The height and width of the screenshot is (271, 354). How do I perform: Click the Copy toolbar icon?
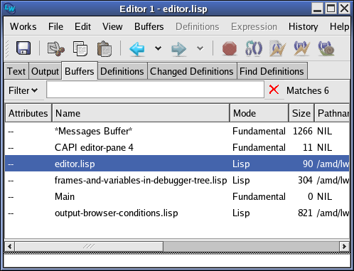pos(80,48)
